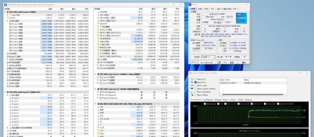Click the clock icon of P-core 0 frequency row

10,24
